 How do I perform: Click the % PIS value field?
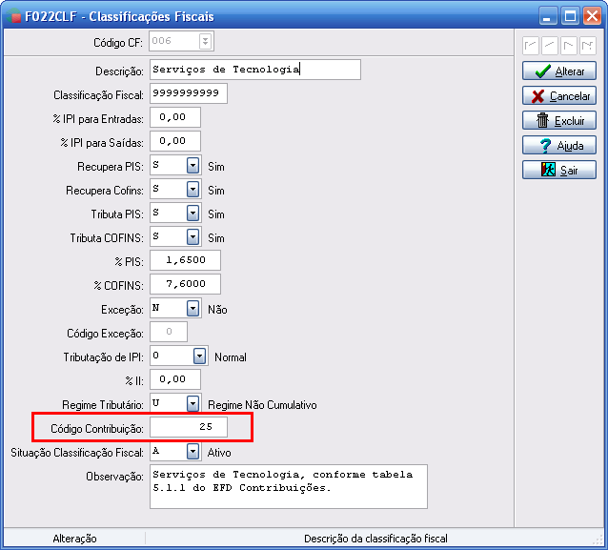(185, 260)
